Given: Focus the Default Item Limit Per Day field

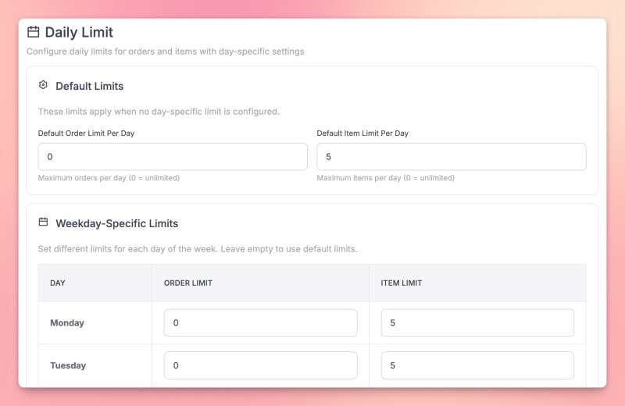Looking at the screenshot, I should 451,156.
